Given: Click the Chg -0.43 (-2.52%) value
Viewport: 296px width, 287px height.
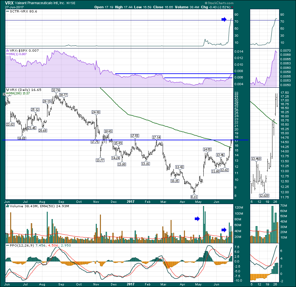Looking at the screenshot, I should [x=215, y=7].
